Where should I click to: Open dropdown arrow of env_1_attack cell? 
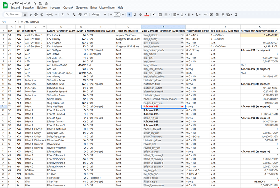(182, 35)
